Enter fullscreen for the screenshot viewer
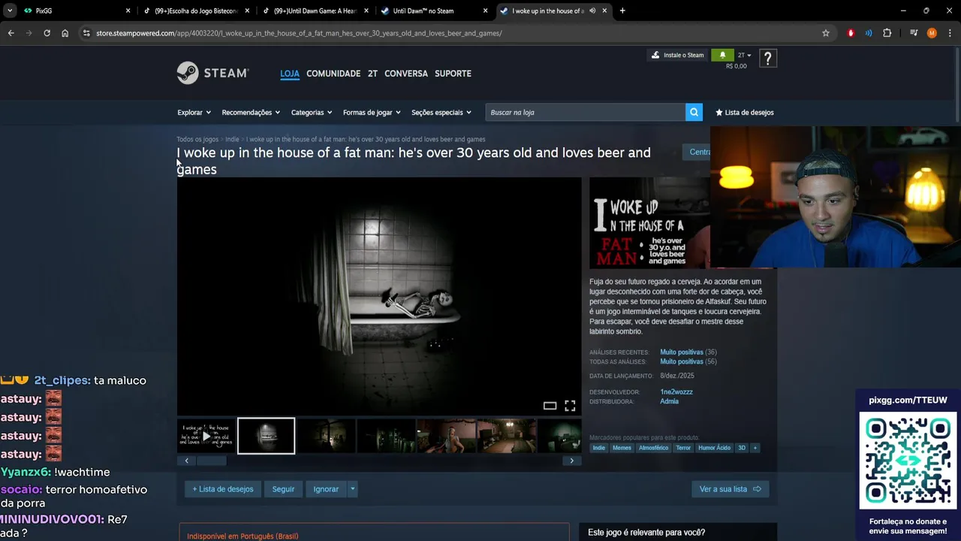 tap(570, 406)
